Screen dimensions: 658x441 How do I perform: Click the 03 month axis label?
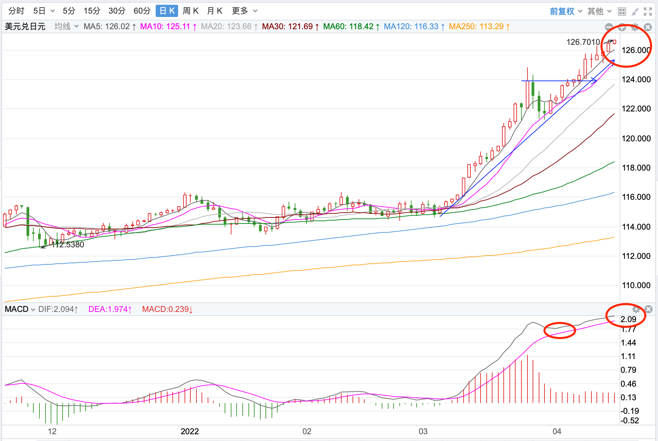coord(423,431)
